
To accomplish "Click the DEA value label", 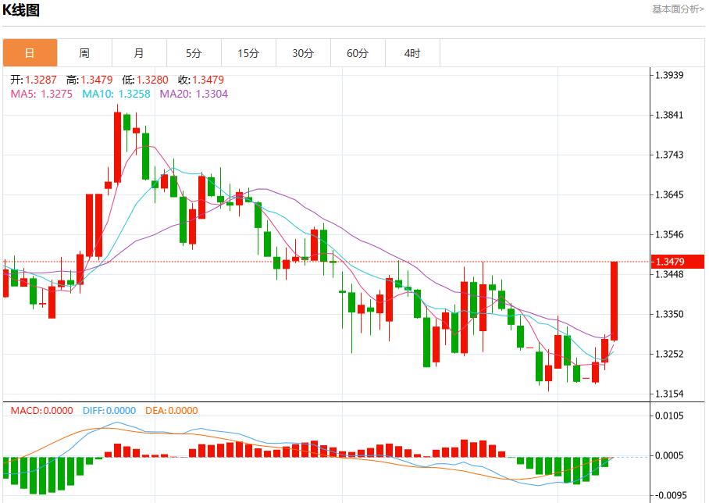I will 170,411.
